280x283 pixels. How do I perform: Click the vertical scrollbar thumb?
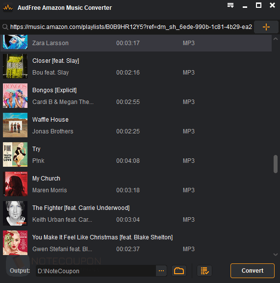[x=276, y=164]
